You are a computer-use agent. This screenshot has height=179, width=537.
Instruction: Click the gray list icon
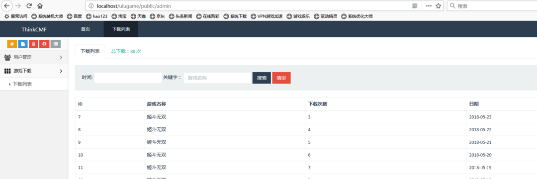[x=56, y=44]
